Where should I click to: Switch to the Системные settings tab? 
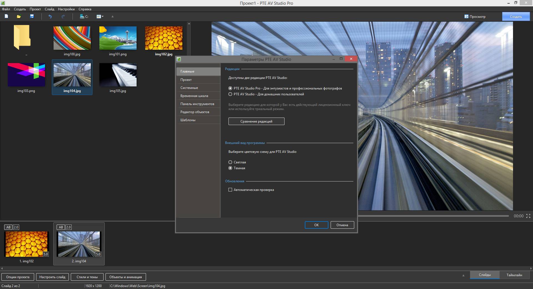tap(189, 88)
